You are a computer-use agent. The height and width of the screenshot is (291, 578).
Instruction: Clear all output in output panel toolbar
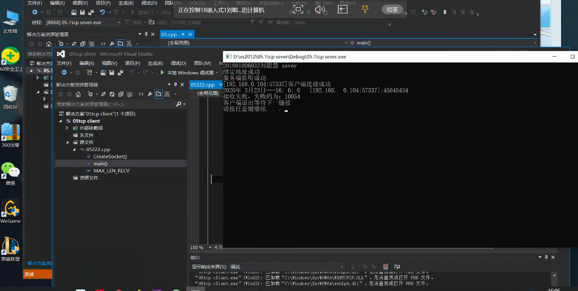point(386,266)
